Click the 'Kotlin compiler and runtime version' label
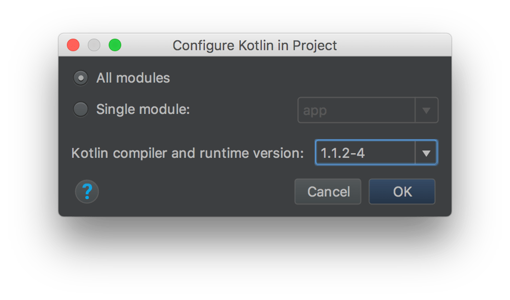This screenshot has height=300, width=510. (x=188, y=154)
